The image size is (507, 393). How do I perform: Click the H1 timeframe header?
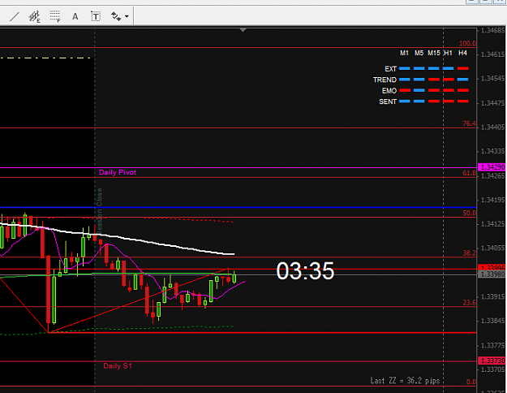[x=448, y=53]
